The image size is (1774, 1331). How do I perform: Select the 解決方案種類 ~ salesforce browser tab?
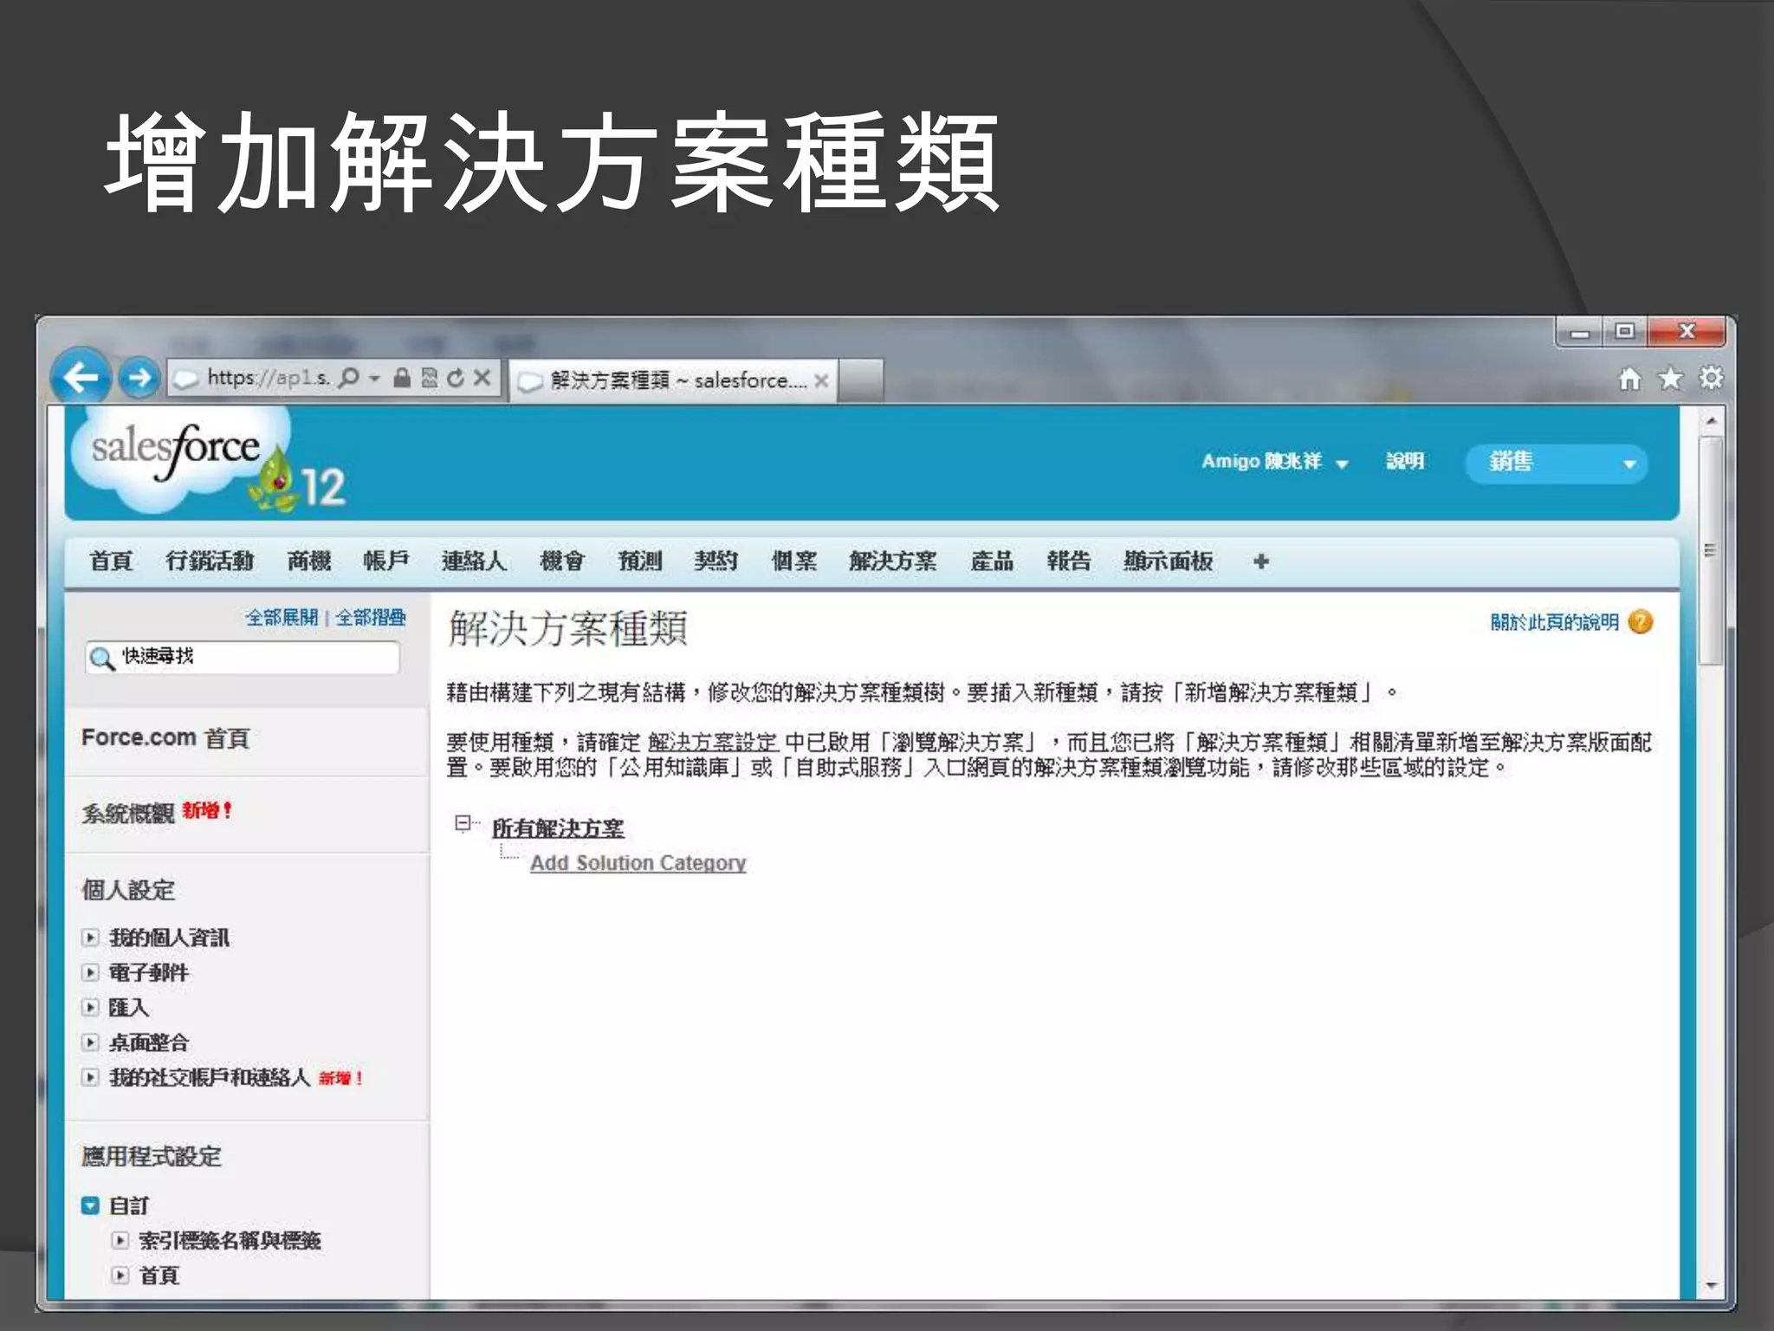point(671,380)
